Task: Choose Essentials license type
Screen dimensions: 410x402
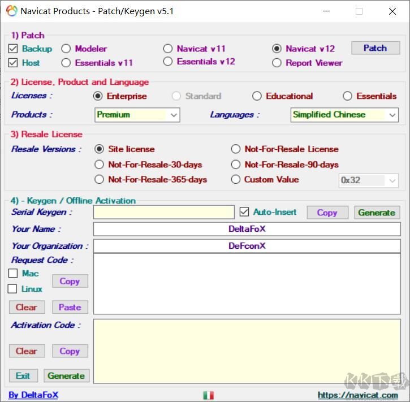Action: click(x=347, y=96)
